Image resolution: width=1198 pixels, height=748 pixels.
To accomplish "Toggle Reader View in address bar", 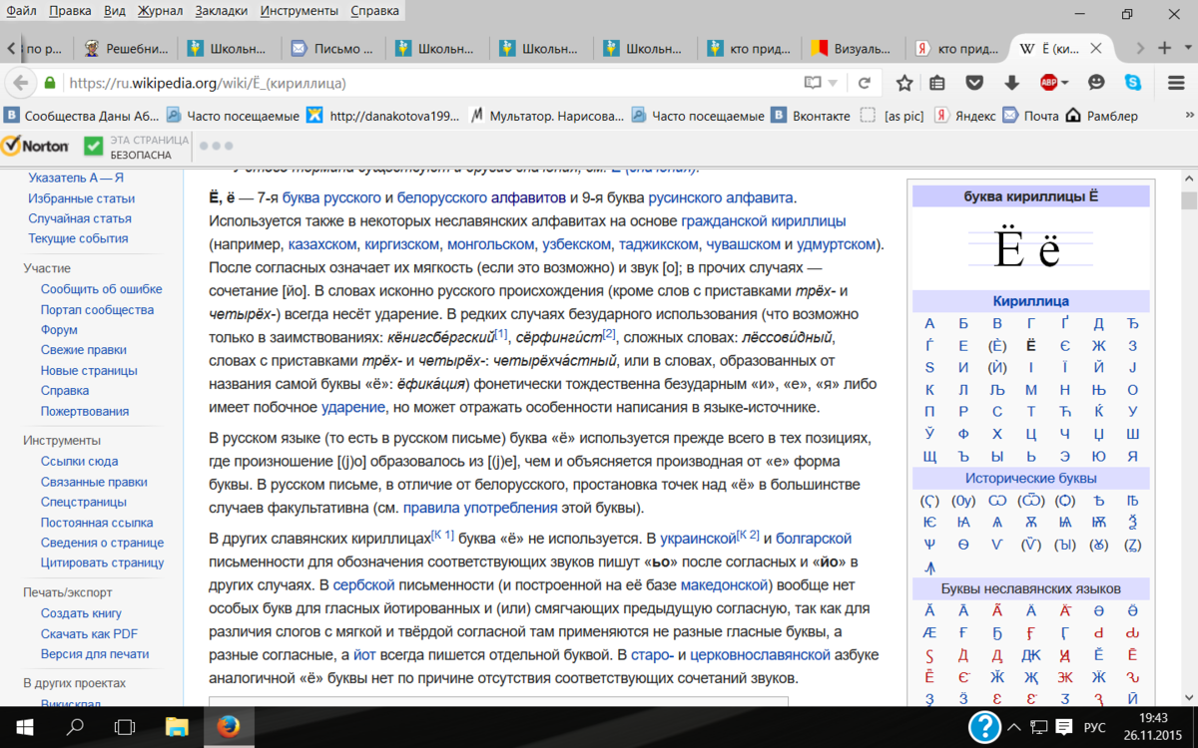I will (x=814, y=83).
